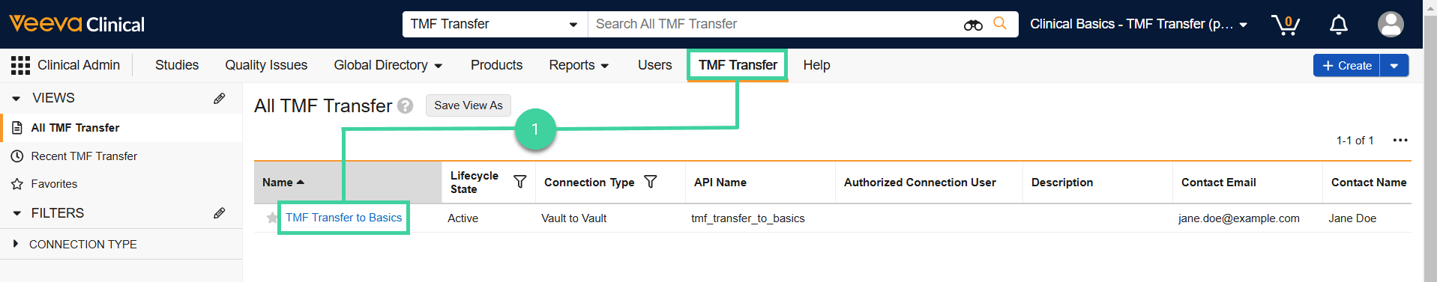Edit Views with the pencil icon
Viewport: 1437px width, 282px height.
pyautogui.click(x=219, y=98)
